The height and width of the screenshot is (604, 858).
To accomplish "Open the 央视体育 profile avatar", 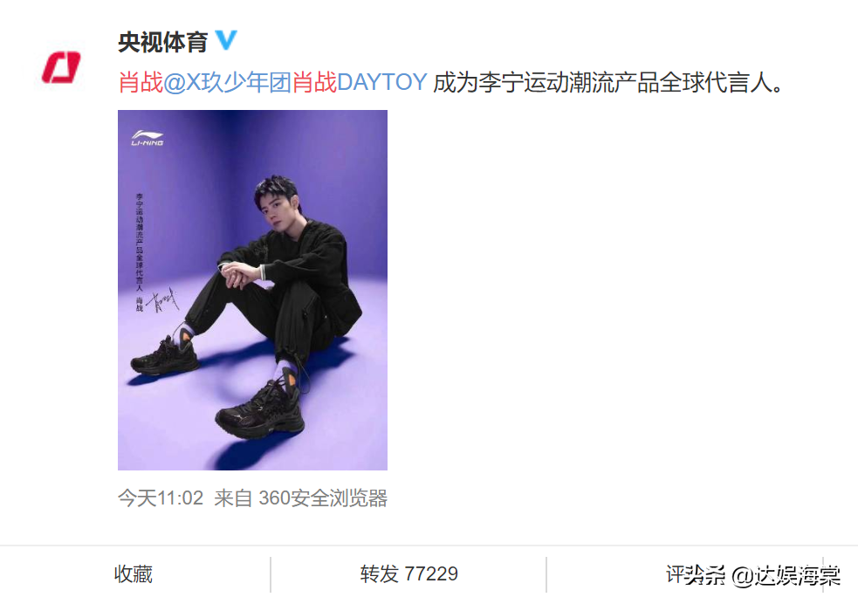I will click(61, 68).
